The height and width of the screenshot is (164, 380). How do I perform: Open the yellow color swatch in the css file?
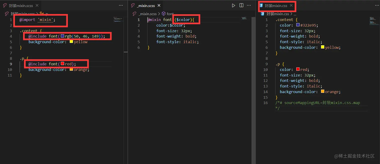[322, 47]
